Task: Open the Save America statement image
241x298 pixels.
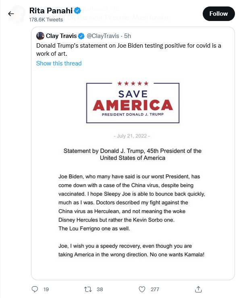Action: coord(133,169)
